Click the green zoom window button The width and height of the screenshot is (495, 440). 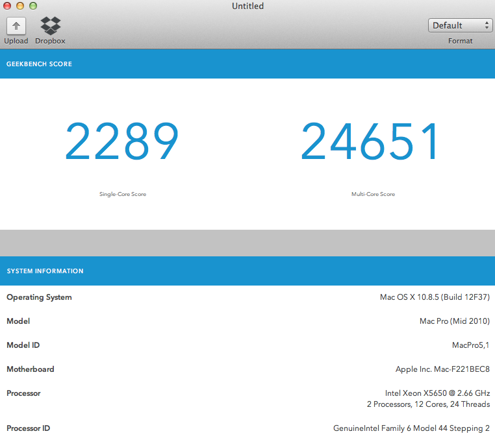tap(33, 6)
